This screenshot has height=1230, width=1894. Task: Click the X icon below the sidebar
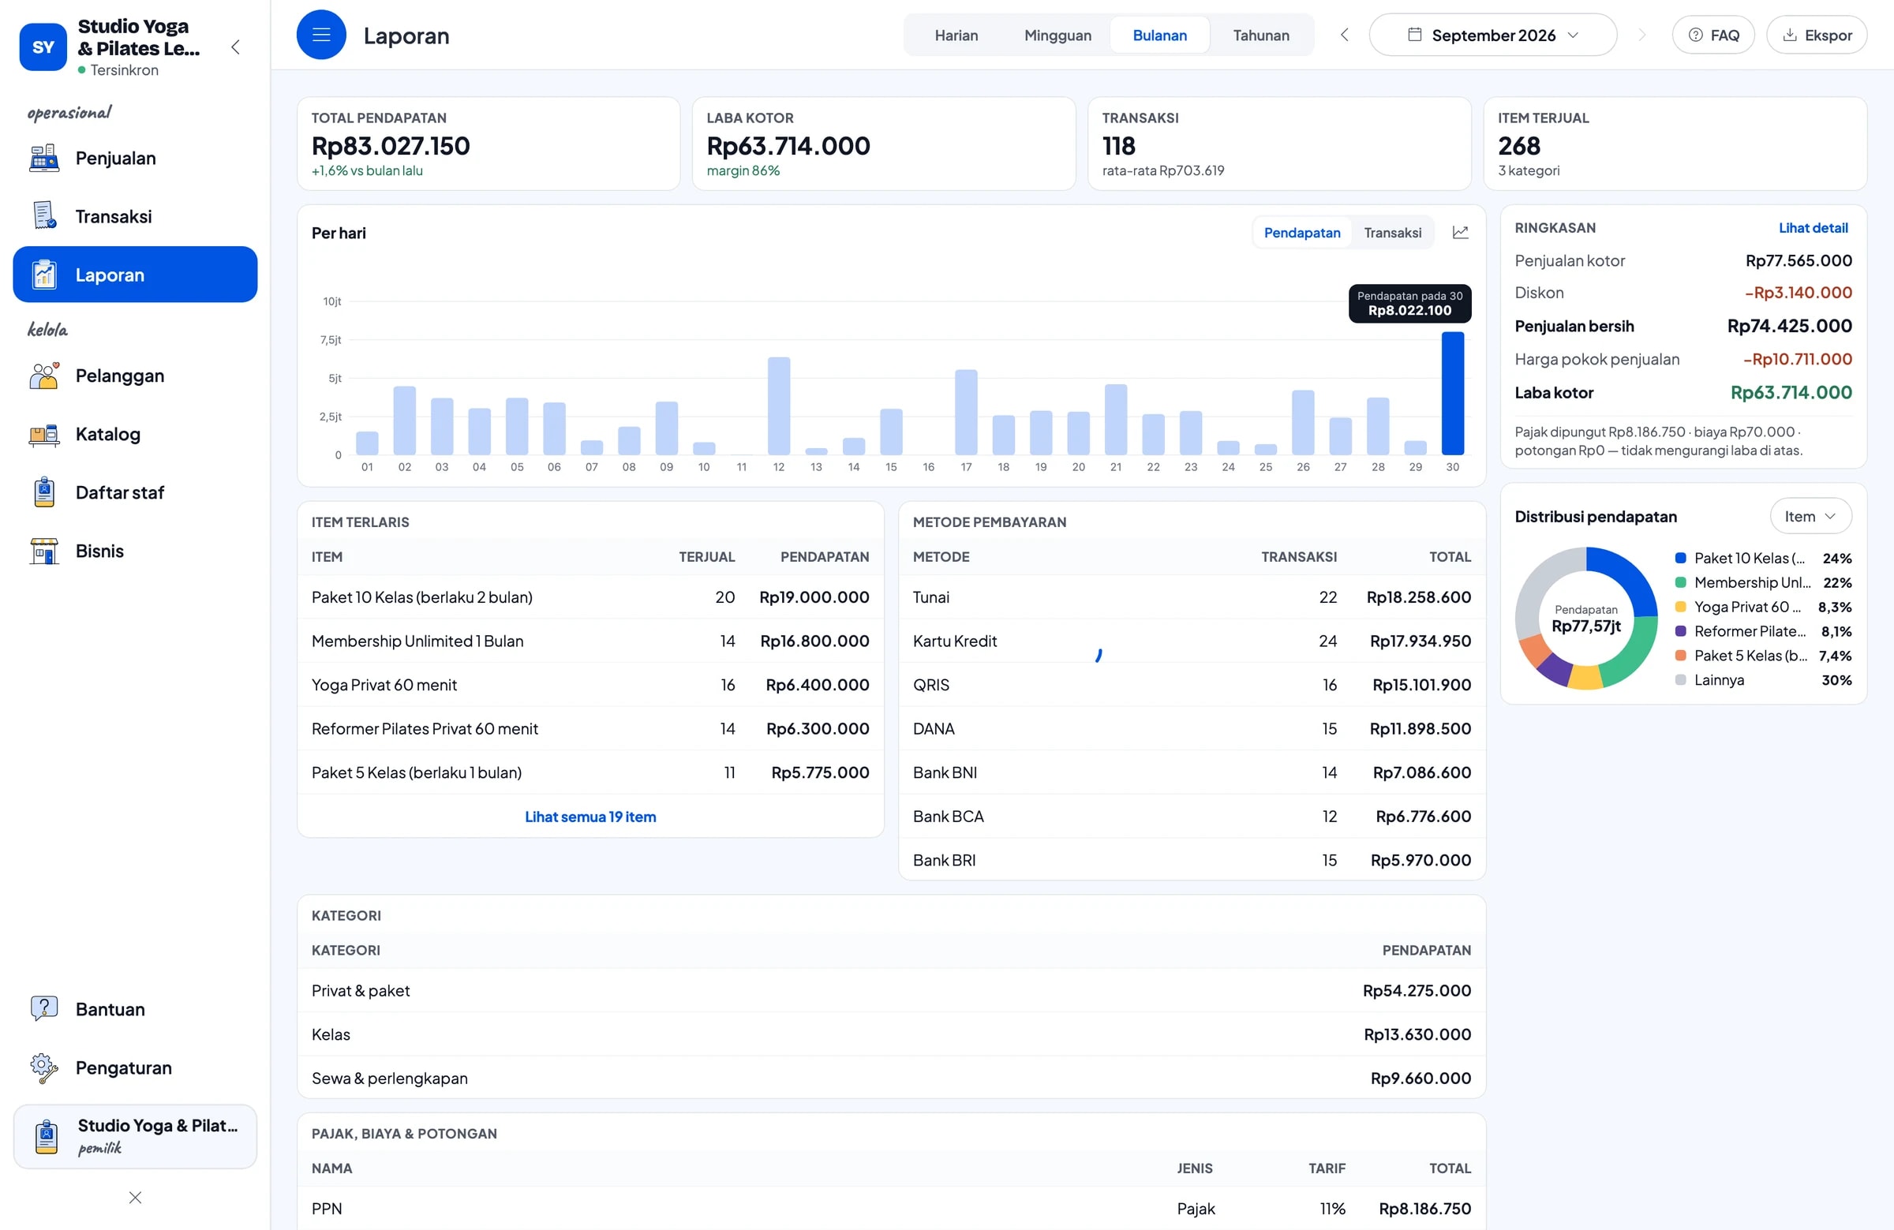point(135,1198)
